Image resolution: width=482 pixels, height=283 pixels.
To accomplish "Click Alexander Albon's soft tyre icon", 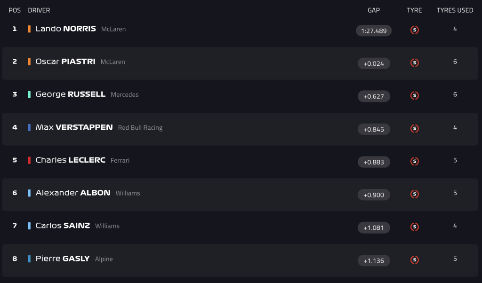I will 414,194.
